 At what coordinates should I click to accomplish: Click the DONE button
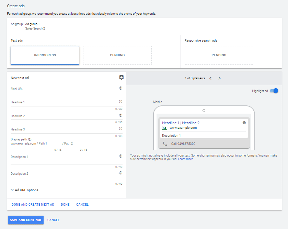pos(65,205)
